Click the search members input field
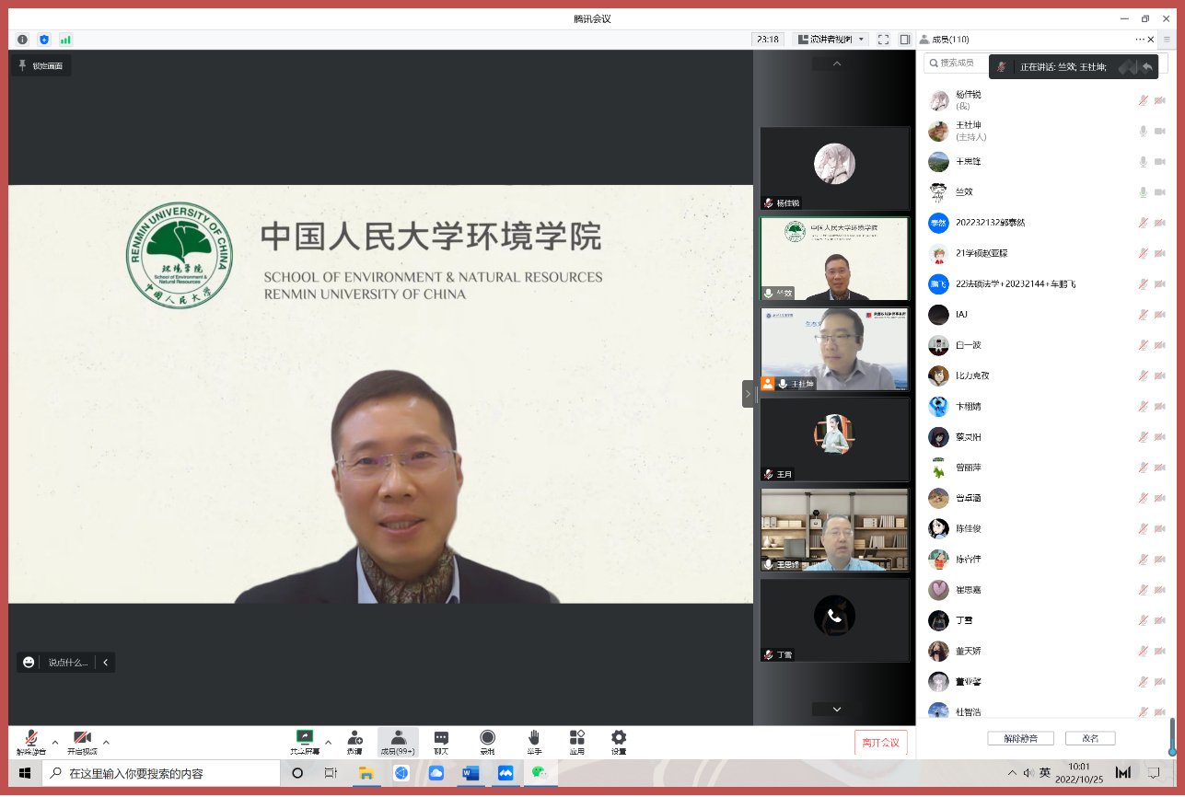Screen dimensions: 1185x797 click(962, 63)
